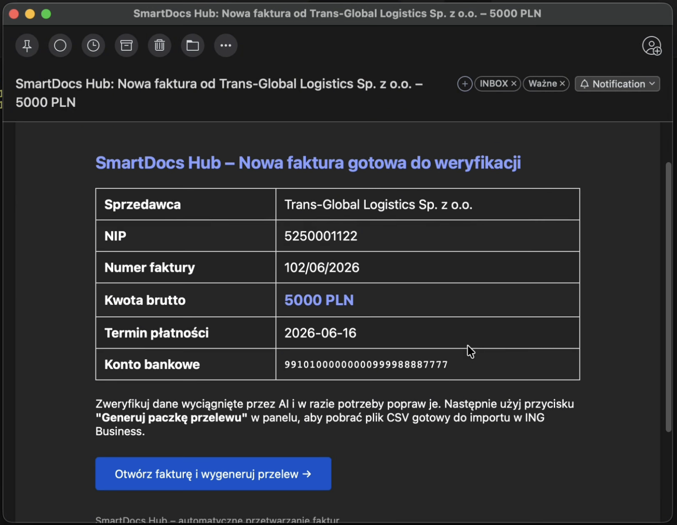Add a label with the plus button
The image size is (677, 525).
tap(465, 84)
